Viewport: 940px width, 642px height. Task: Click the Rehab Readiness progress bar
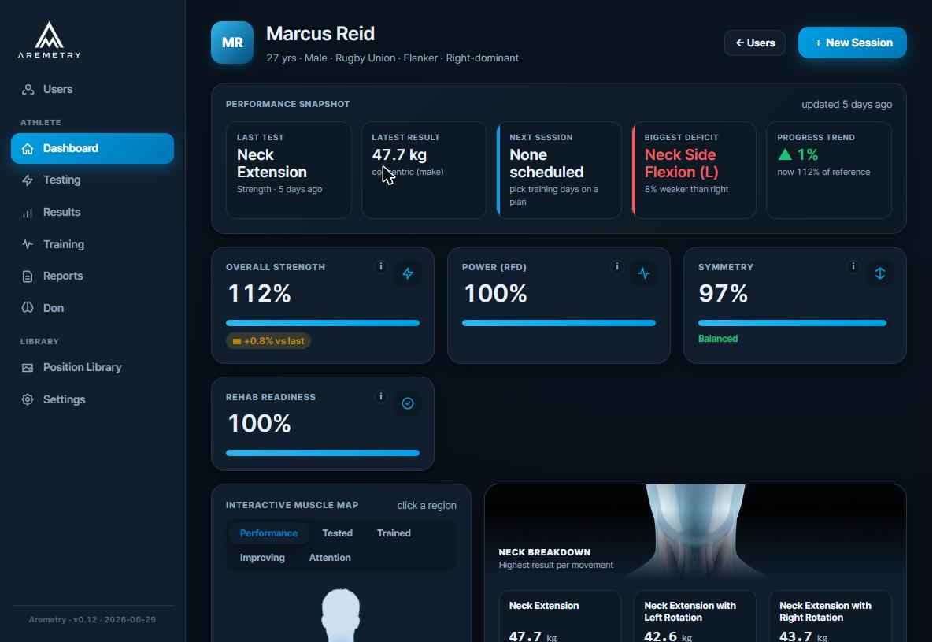tap(323, 454)
